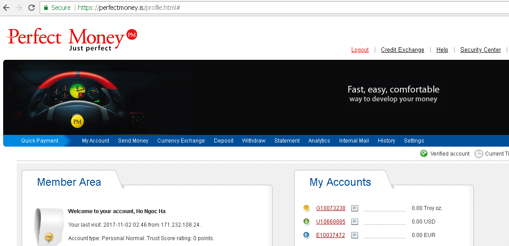Click the 'Account type: Personal Normal' line

tap(141, 238)
